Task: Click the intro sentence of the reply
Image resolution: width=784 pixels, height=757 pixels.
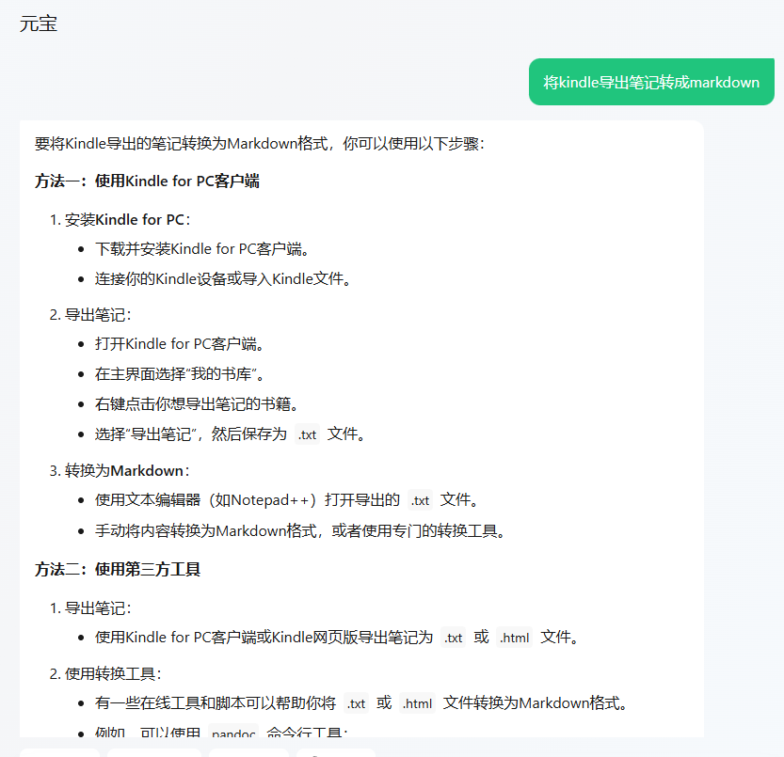Action: click(259, 144)
